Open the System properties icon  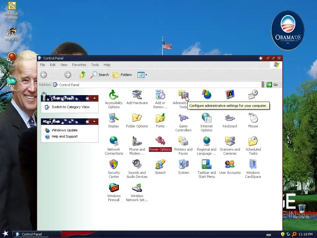pyautogui.click(x=183, y=167)
